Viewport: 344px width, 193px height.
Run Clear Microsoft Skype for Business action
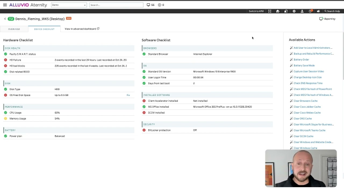click(x=314, y=124)
